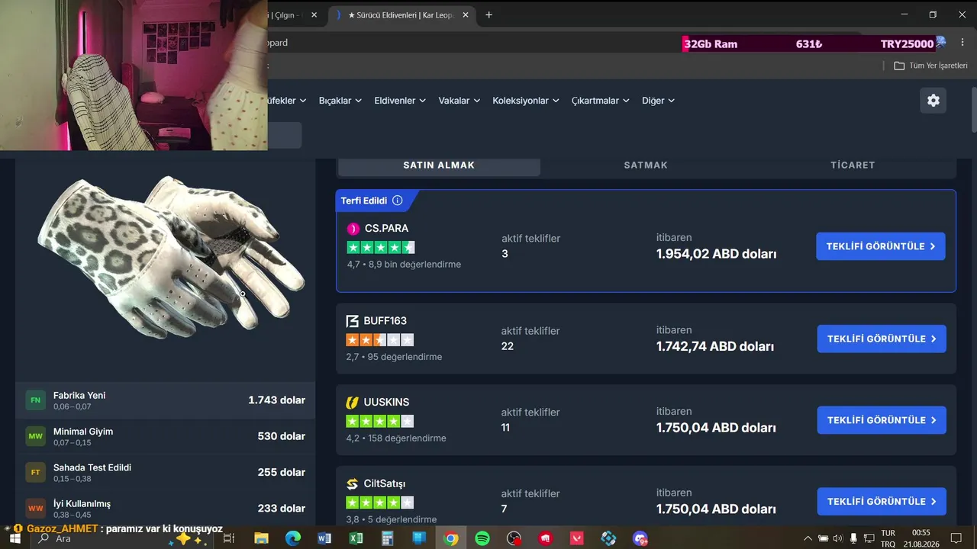Expand the Vakalar dropdown menu
The height and width of the screenshot is (549, 977).
point(459,101)
